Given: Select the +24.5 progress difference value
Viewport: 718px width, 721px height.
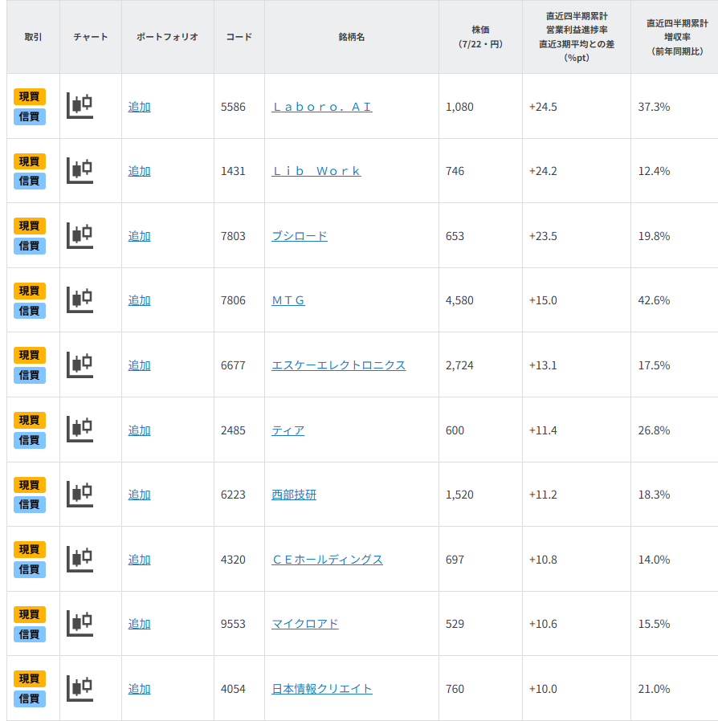Looking at the screenshot, I should (x=543, y=107).
